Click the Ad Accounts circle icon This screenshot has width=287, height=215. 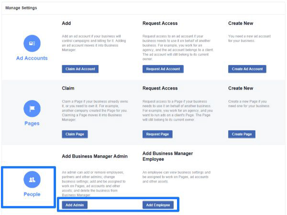(32, 44)
